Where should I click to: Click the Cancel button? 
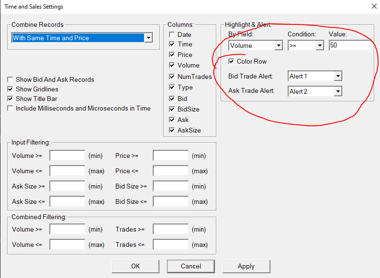point(191,267)
